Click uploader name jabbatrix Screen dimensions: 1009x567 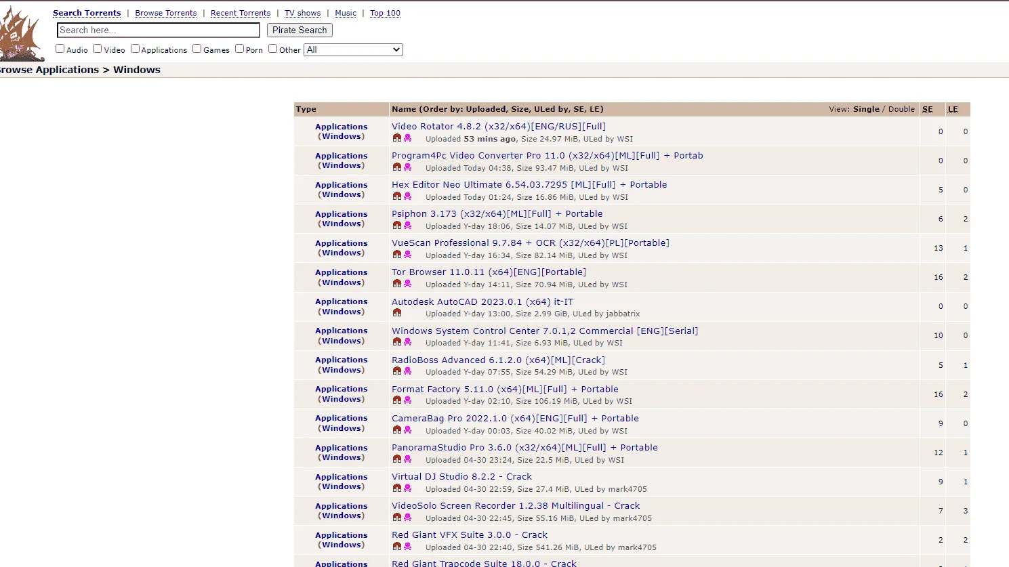tap(623, 314)
